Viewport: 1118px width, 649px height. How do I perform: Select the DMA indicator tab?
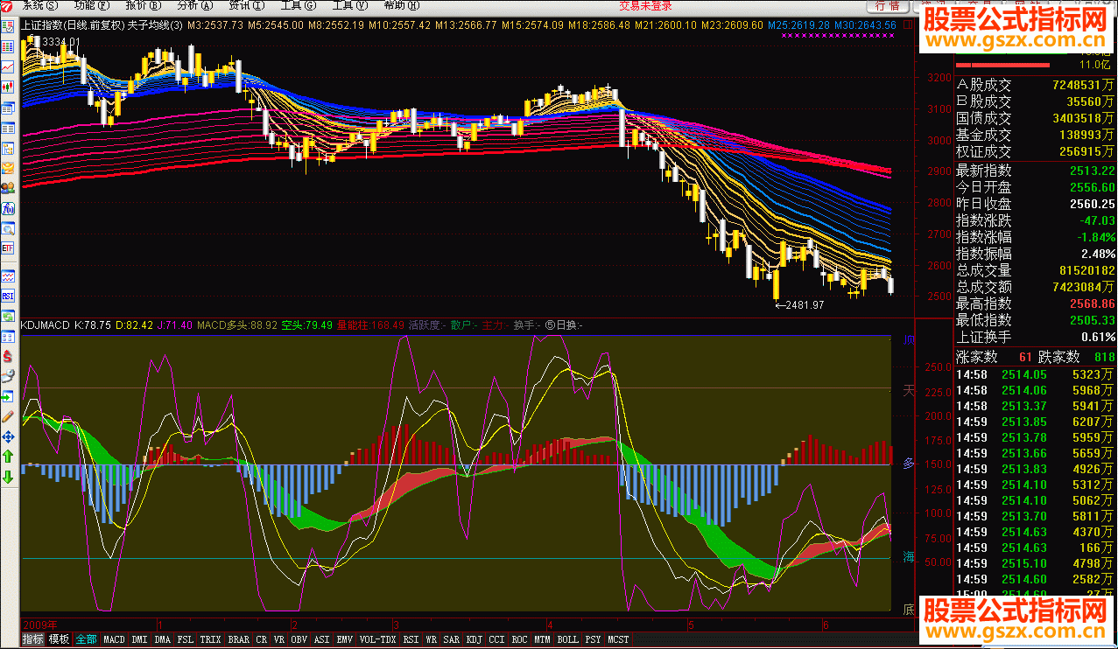pos(163,639)
